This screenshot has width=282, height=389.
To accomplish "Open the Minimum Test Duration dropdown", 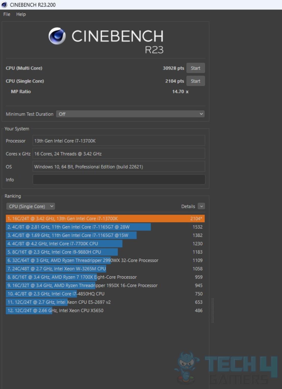I will point(130,114).
